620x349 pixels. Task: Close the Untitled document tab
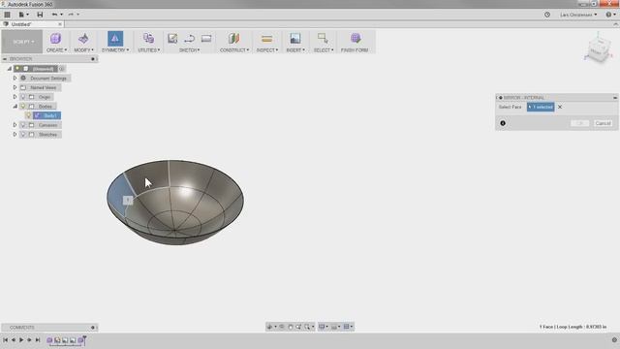click(x=60, y=24)
